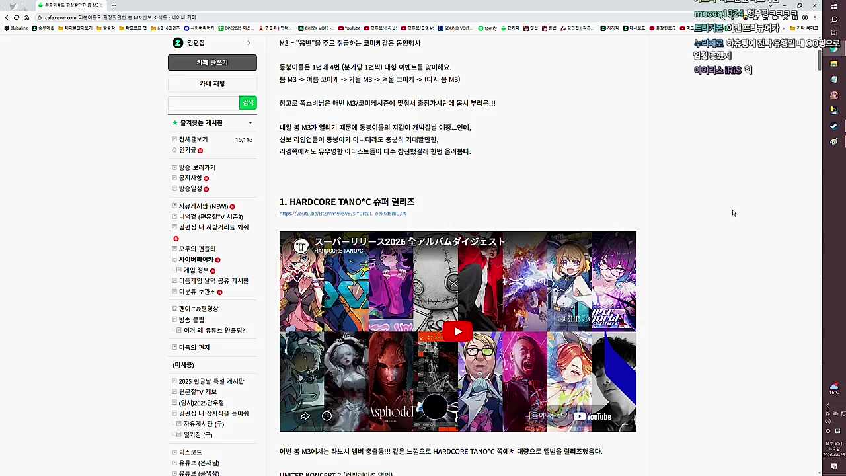Viewport: 846px width, 476px height.
Task: Open the 방송 보러가기 board
Action: click(197, 168)
